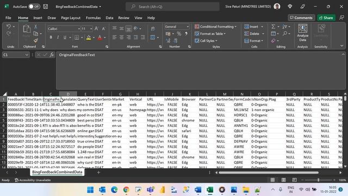
Task: Toggle Align Right alignment
Action: (x=128, y=38)
